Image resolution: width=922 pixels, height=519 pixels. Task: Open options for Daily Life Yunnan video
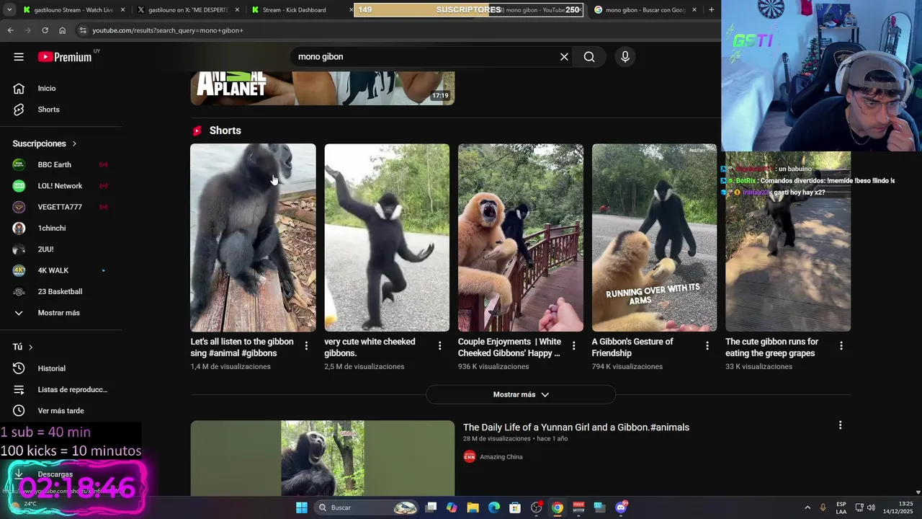[840, 425]
